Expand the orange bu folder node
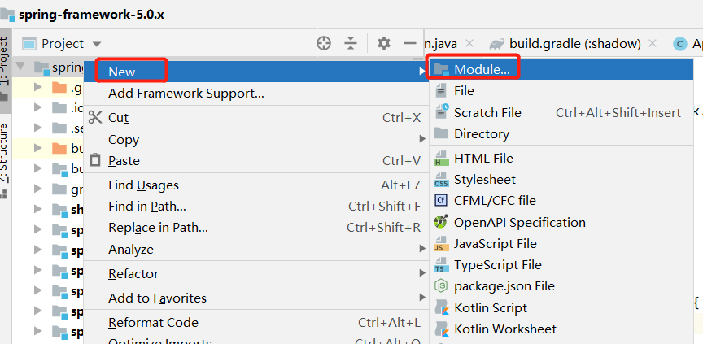Screen dimensions: 703x344 click(38, 148)
